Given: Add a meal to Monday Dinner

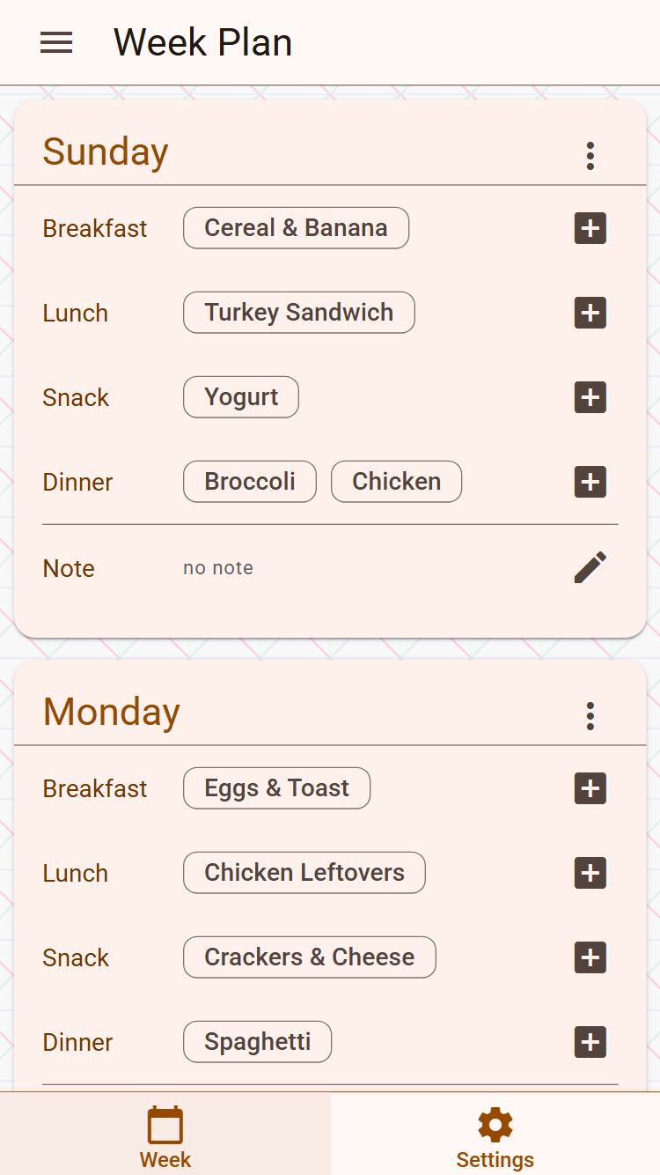Looking at the screenshot, I should click(590, 1042).
